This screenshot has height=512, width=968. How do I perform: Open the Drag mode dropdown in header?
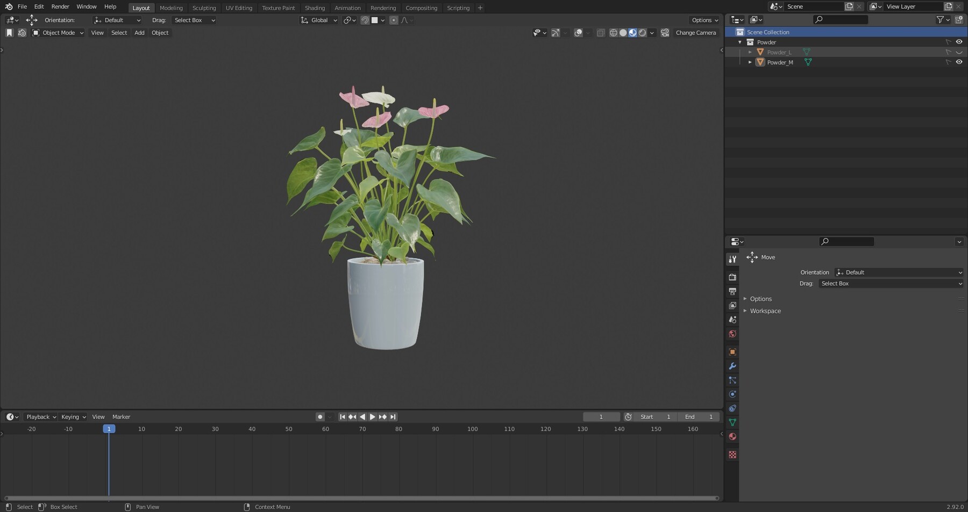click(194, 20)
